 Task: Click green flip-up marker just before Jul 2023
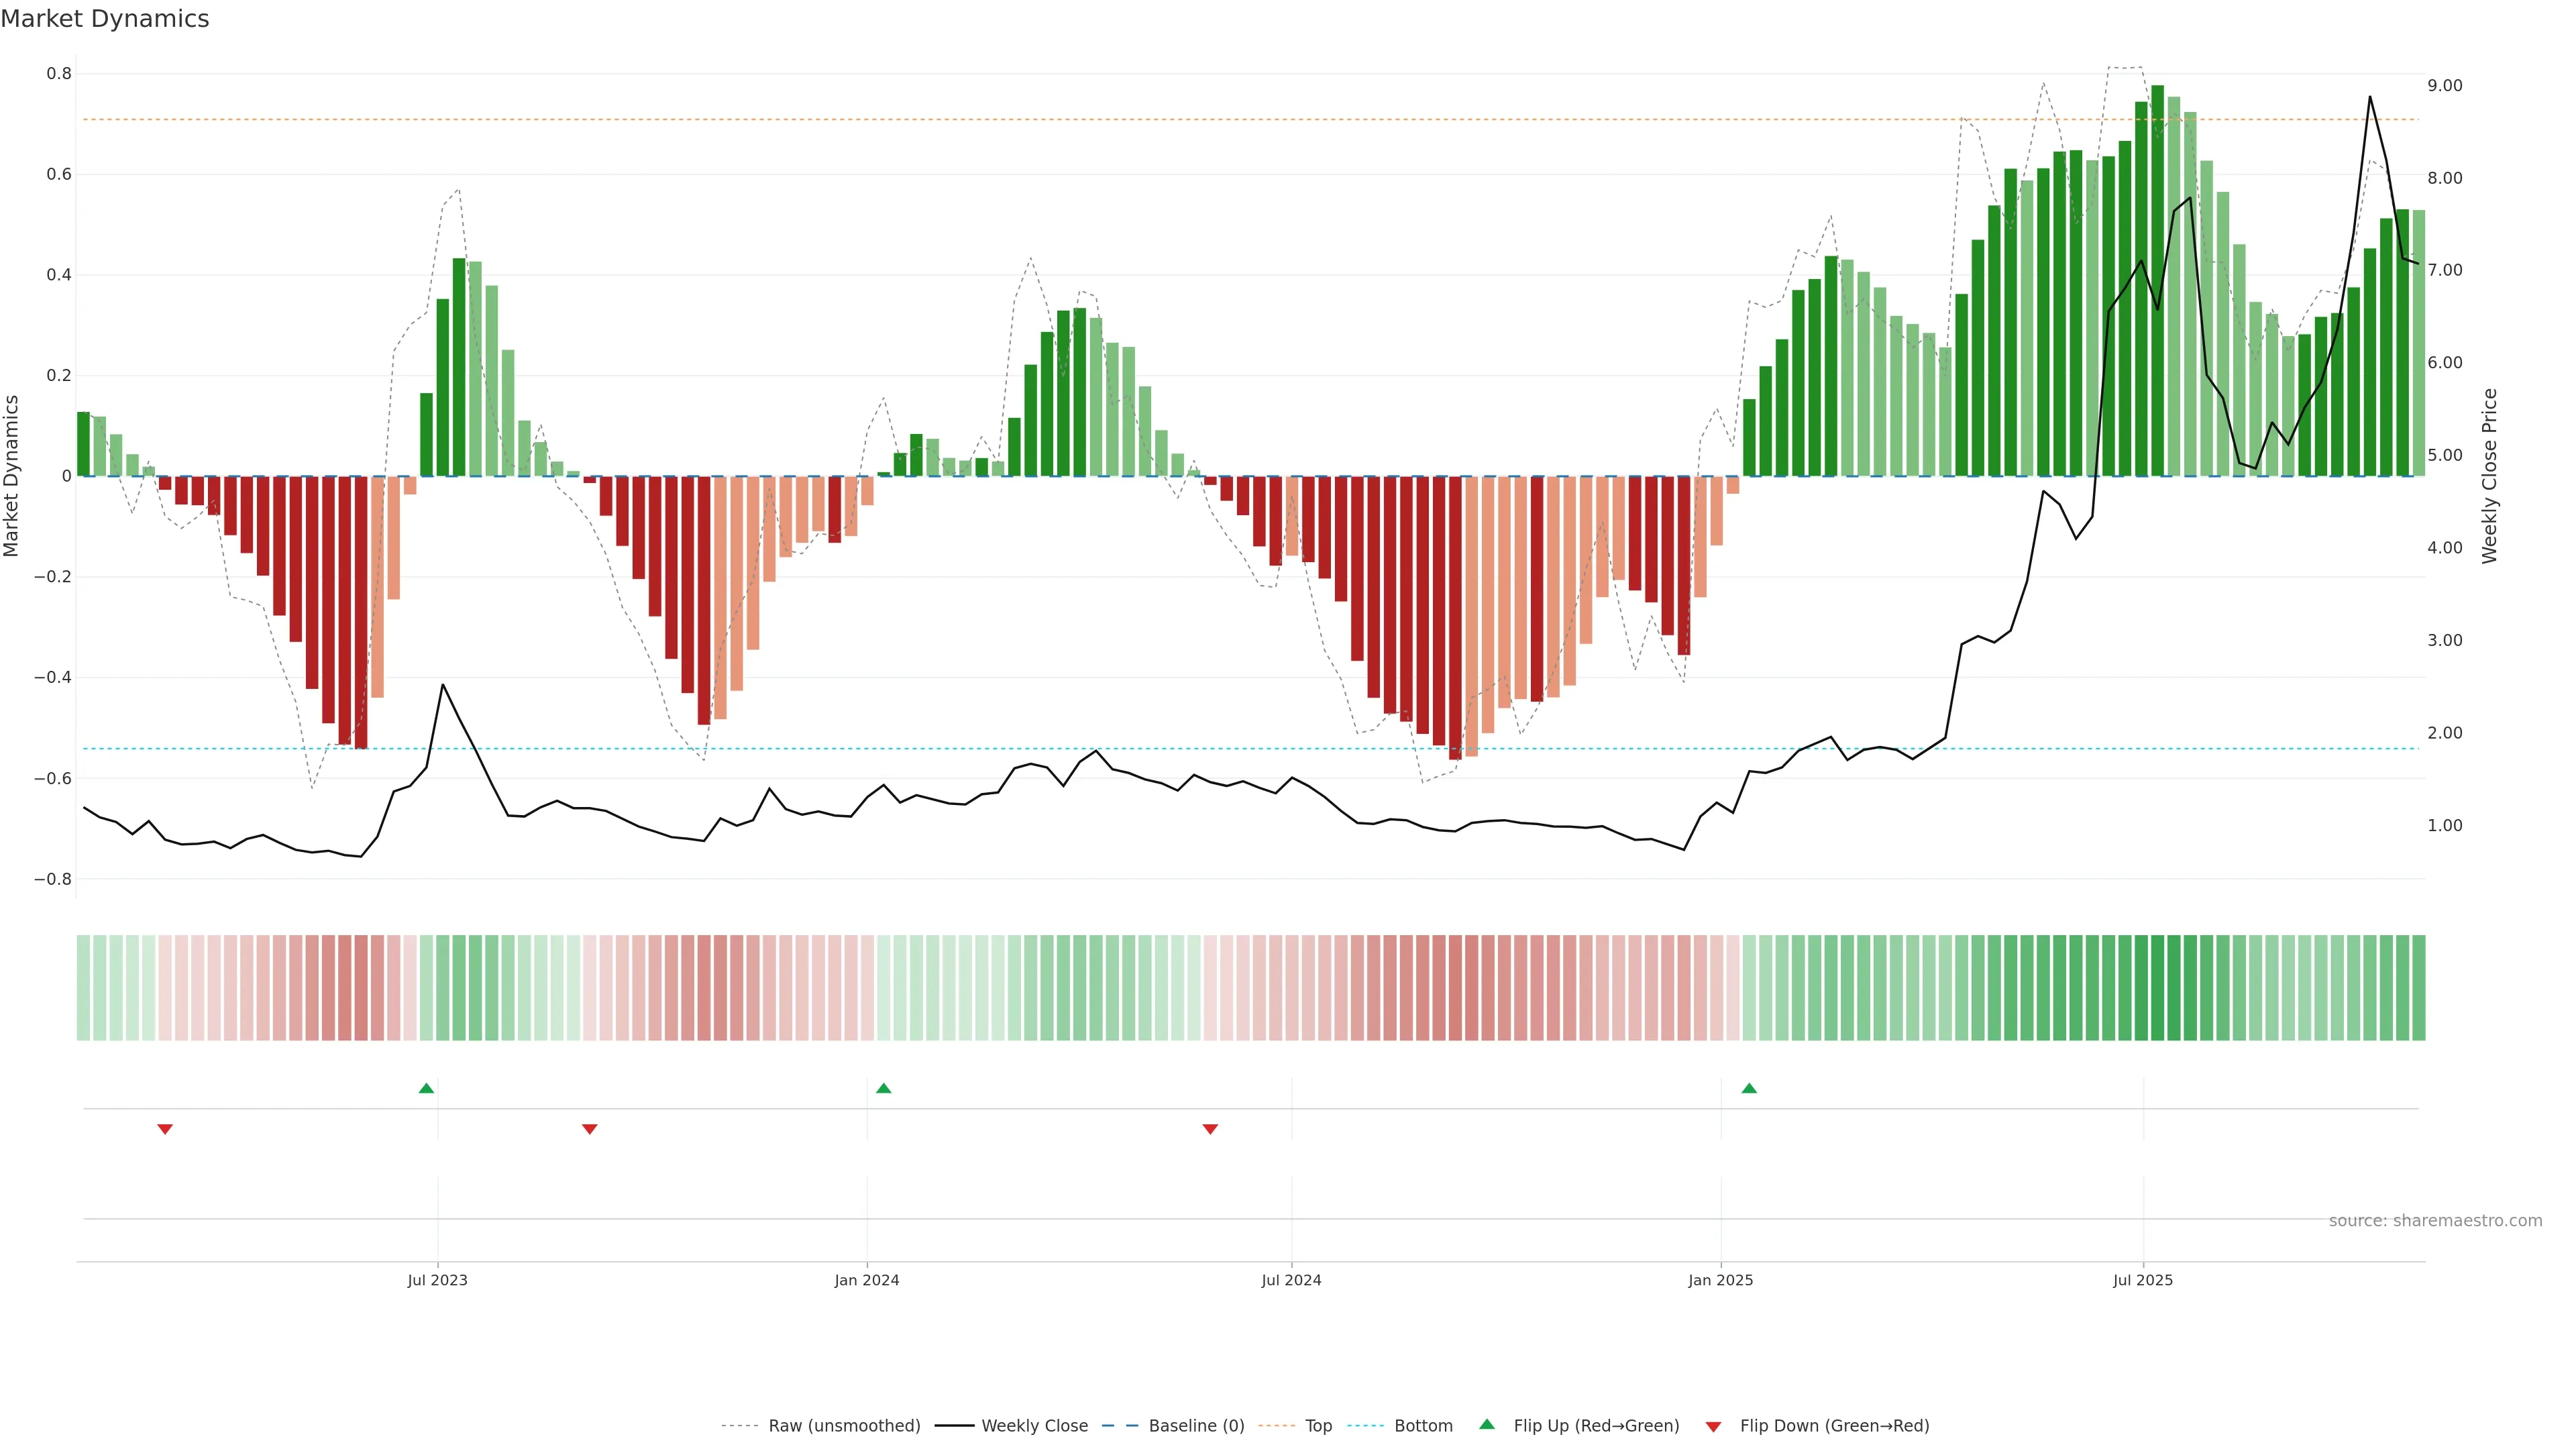coord(426,1088)
